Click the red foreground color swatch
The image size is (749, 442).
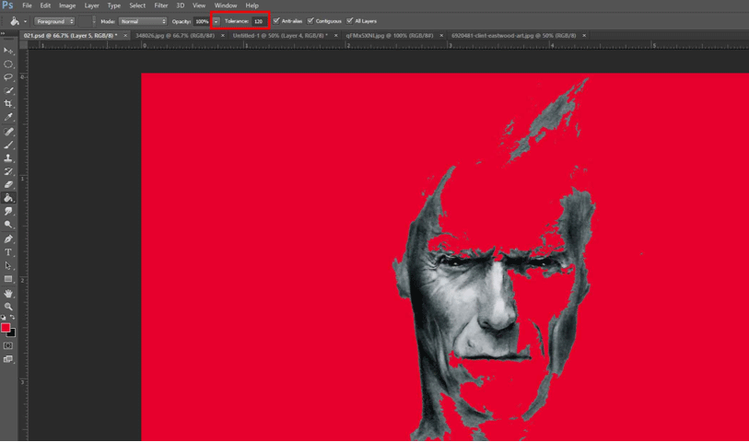point(5,327)
